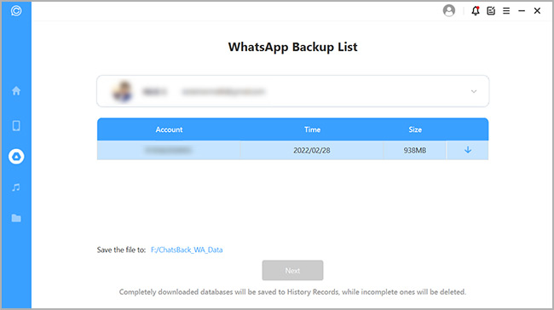Select the device phone sidebar icon
This screenshot has height=310, width=554.
pos(16,126)
